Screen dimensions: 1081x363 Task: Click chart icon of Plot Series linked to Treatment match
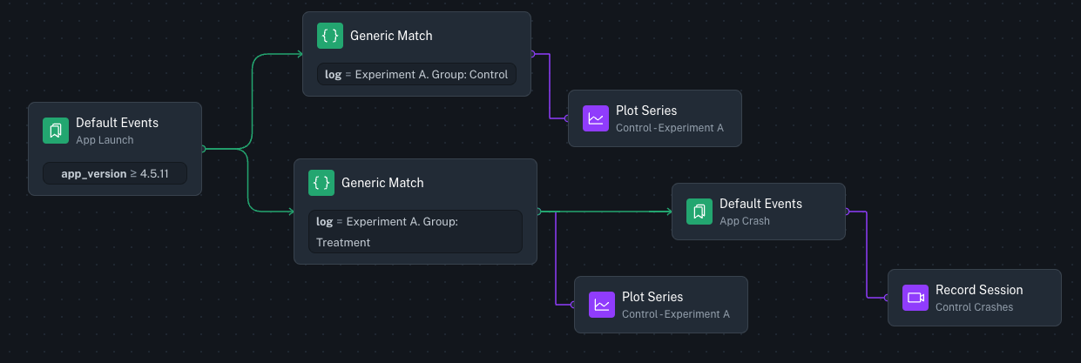coord(602,305)
